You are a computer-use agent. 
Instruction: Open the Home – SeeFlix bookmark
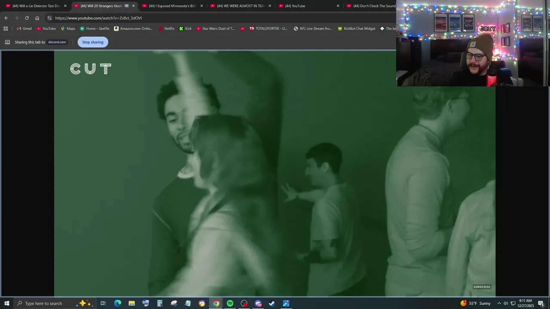click(x=95, y=29)
